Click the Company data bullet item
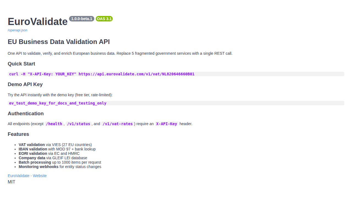 pos(53,158)
